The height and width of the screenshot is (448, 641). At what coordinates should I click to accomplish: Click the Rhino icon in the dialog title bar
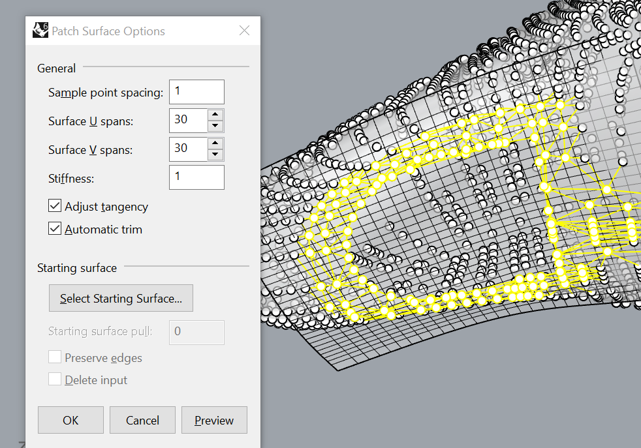click(40, 30)
